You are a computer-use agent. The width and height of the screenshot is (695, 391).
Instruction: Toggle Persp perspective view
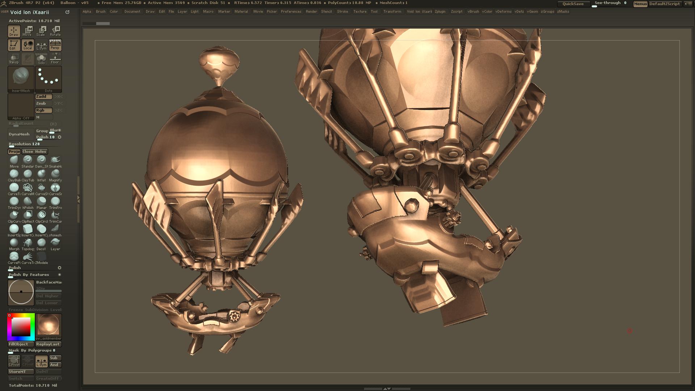(55, 45)
